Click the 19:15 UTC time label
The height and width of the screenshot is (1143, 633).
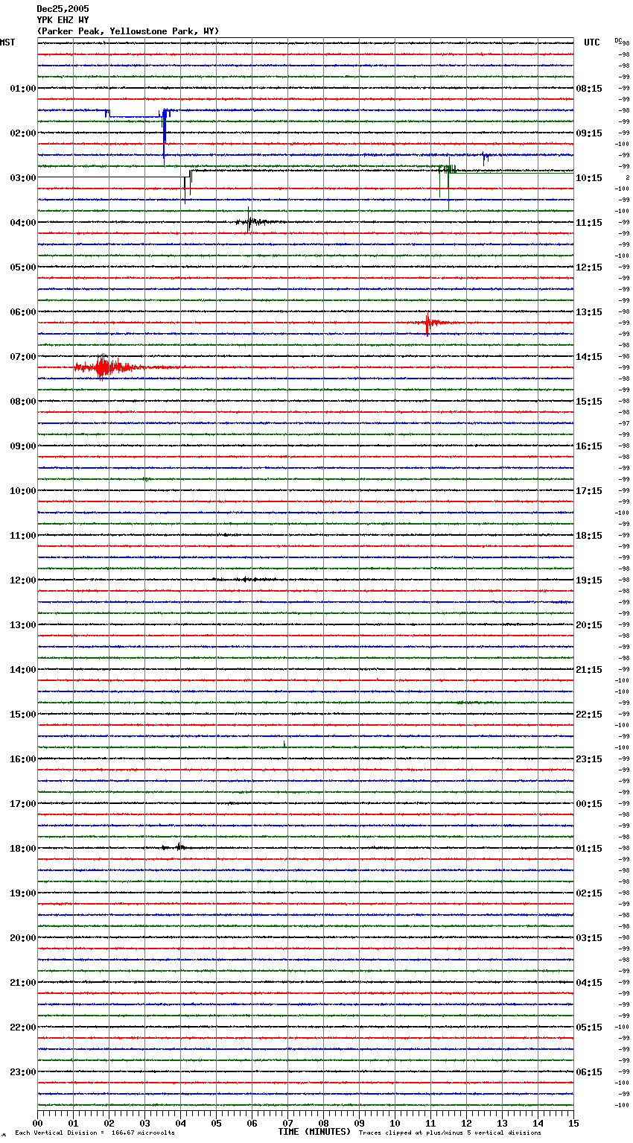point(589,580)
